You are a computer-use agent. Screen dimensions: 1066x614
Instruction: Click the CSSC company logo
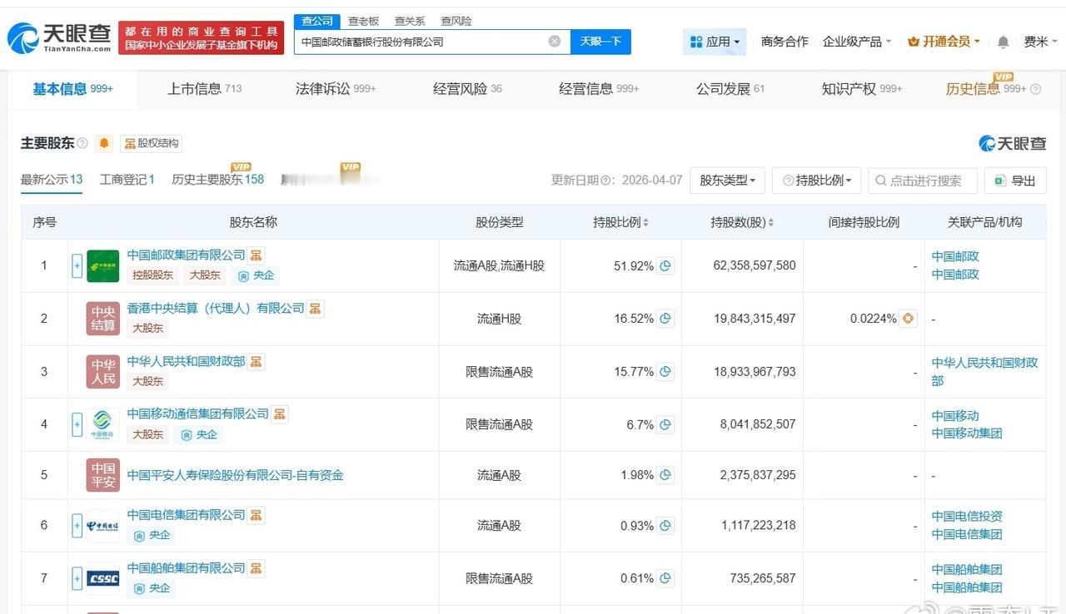point(103,578)
